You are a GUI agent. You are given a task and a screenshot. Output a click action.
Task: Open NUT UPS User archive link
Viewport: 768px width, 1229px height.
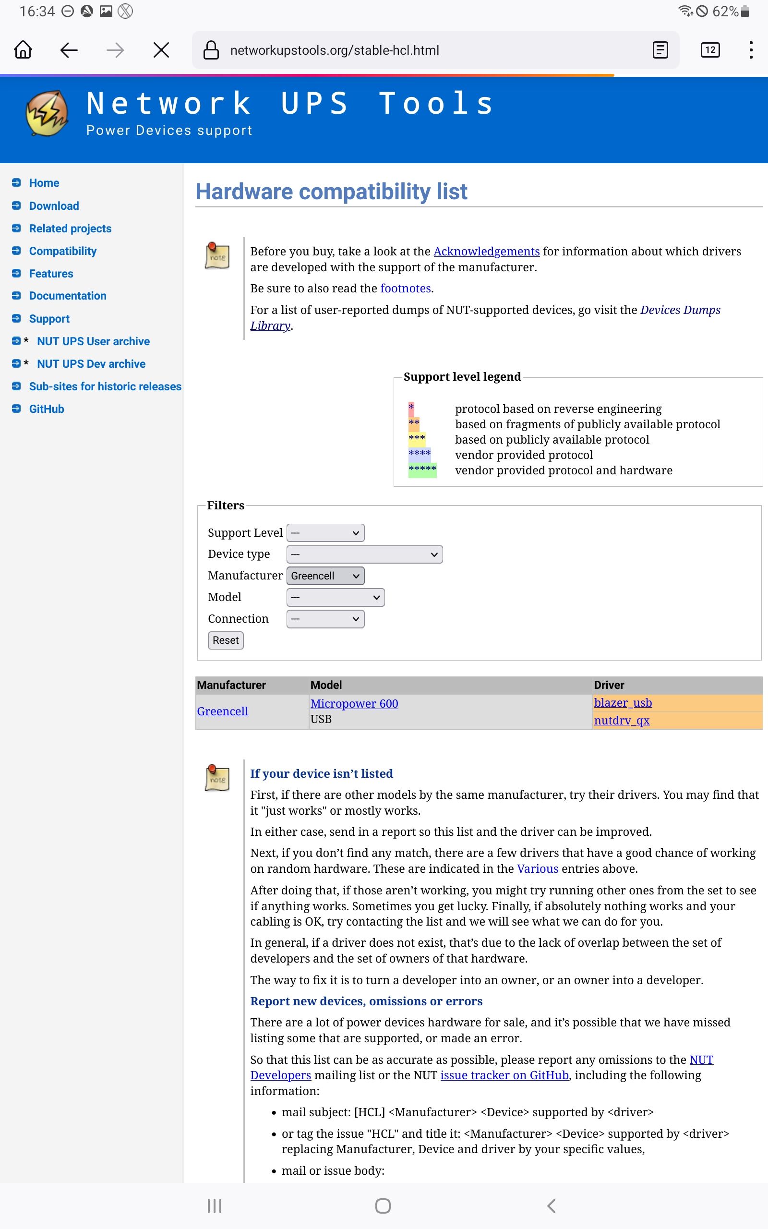[x=94, y=341]
